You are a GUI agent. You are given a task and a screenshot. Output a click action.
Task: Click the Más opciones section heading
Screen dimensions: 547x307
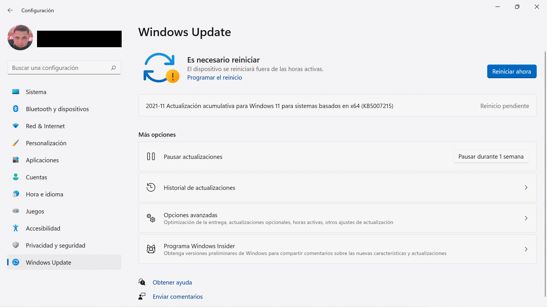point(157,135)
